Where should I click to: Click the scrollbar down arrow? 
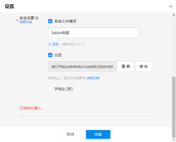click(x=174, y=140)
